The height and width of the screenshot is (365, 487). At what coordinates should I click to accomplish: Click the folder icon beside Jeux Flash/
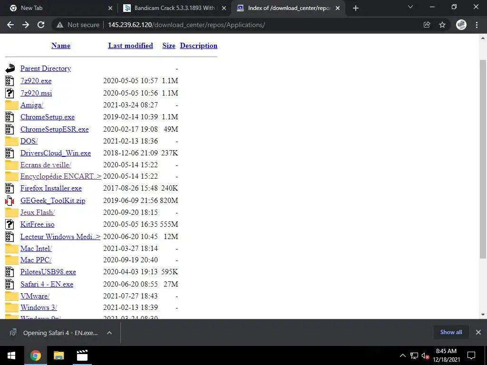11,212
